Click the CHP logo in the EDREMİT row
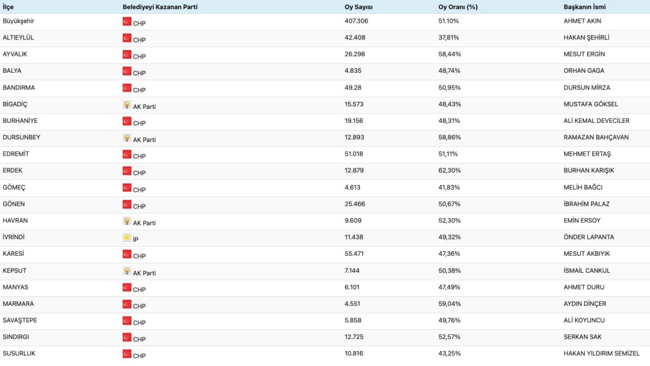Viewport: 650px width, 366px height. (127, 155)
